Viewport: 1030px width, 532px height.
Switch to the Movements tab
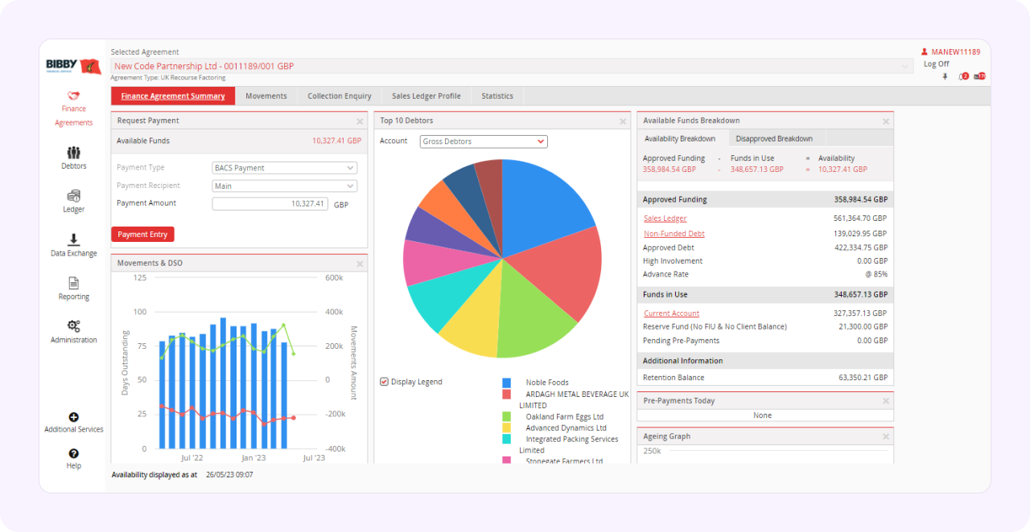[x=266, y=96]
